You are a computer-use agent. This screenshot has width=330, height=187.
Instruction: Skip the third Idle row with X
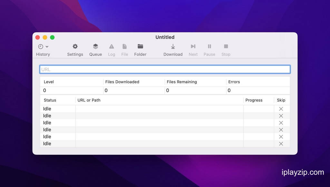(x=281, y=123)
